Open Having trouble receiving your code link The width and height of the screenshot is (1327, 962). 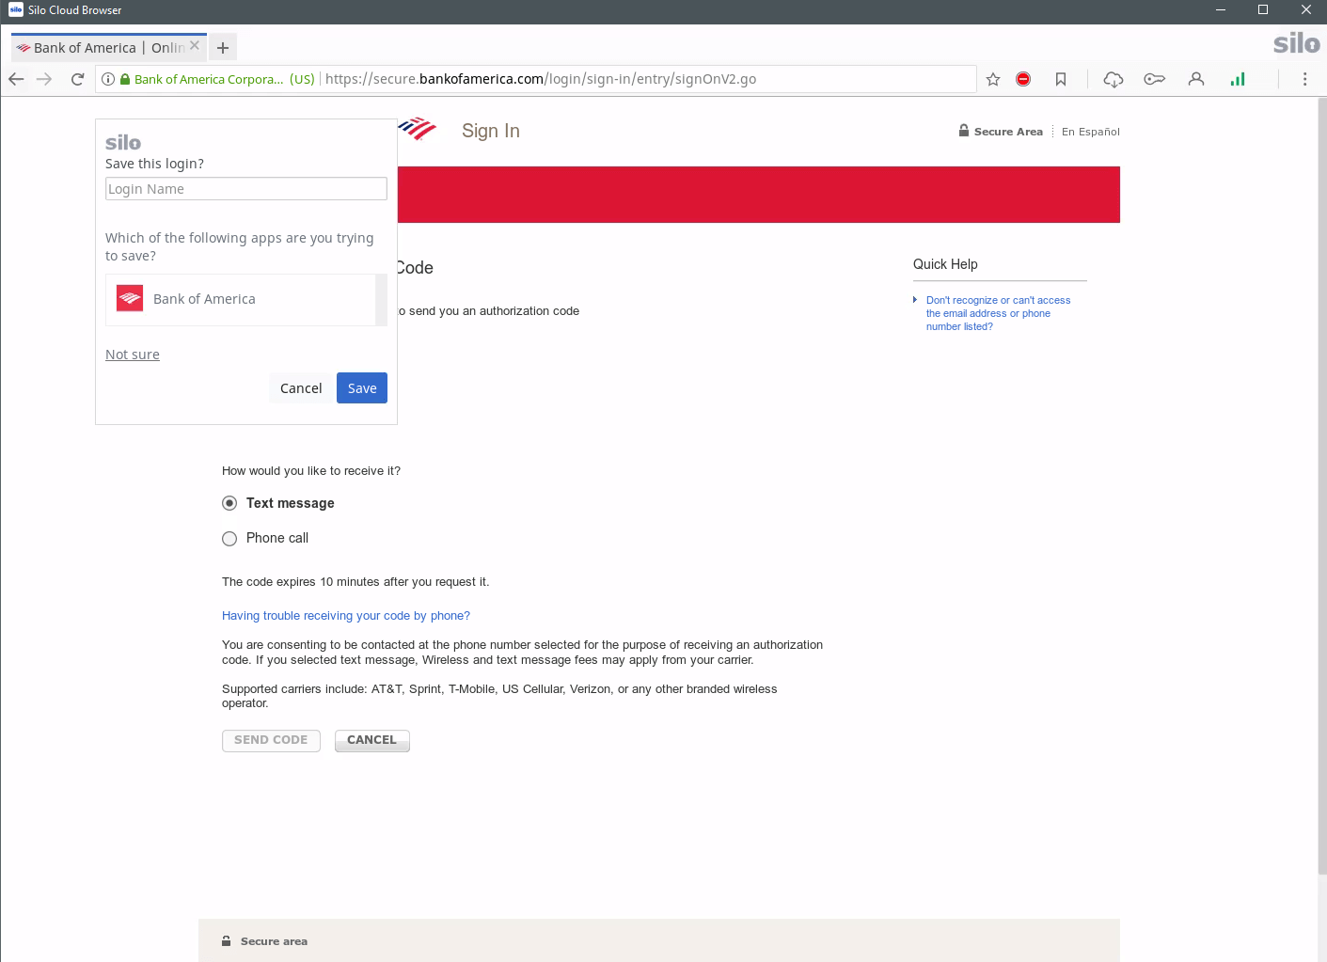[346, 616]
